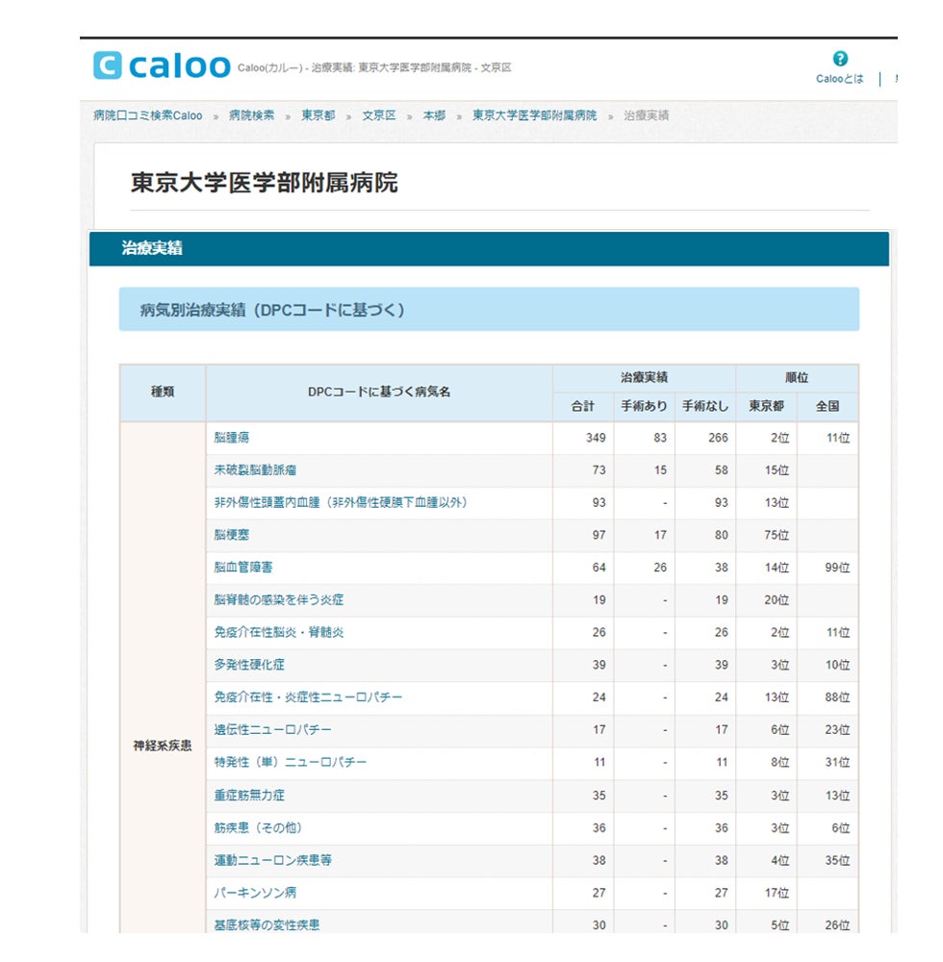Open 東京大学医学部附属病院 breadcrumb link

[534, 115]
